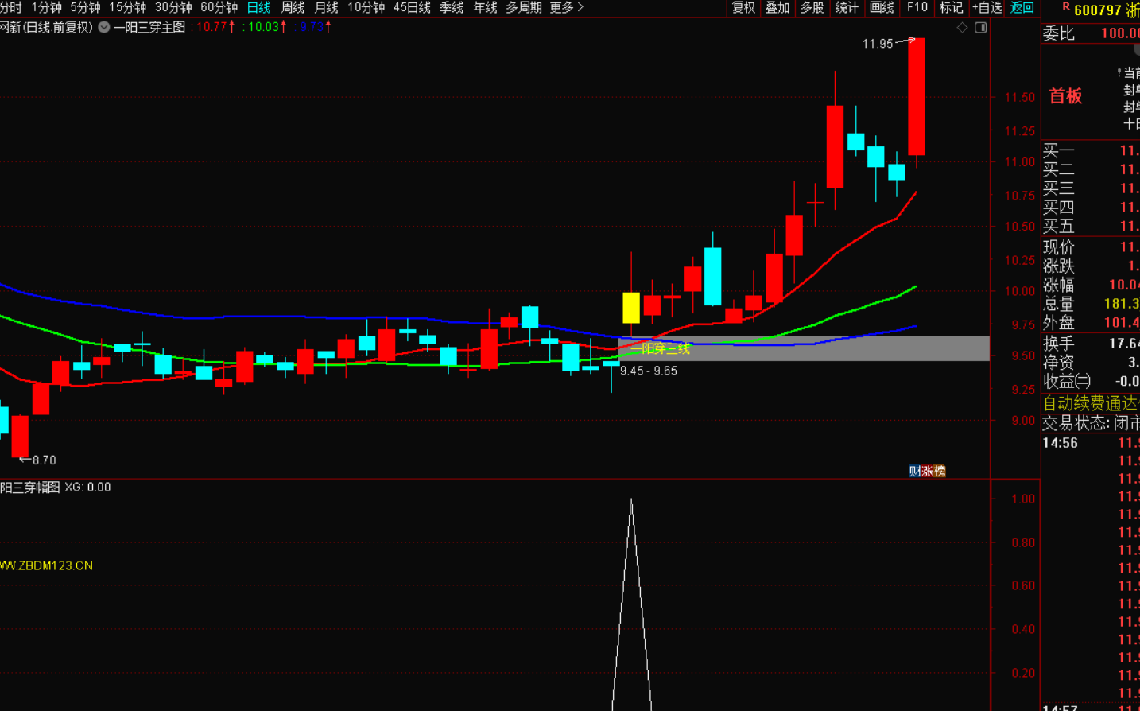Open the 画线 drawing tools

pyautogui.click(x=882, y=7)
